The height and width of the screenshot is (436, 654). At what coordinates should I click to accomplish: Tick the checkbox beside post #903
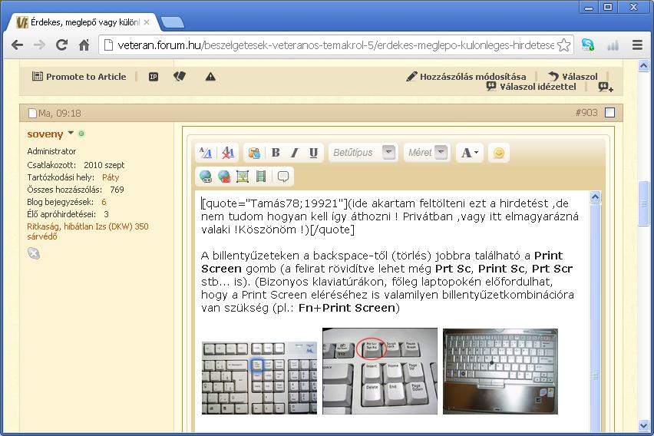609,113
